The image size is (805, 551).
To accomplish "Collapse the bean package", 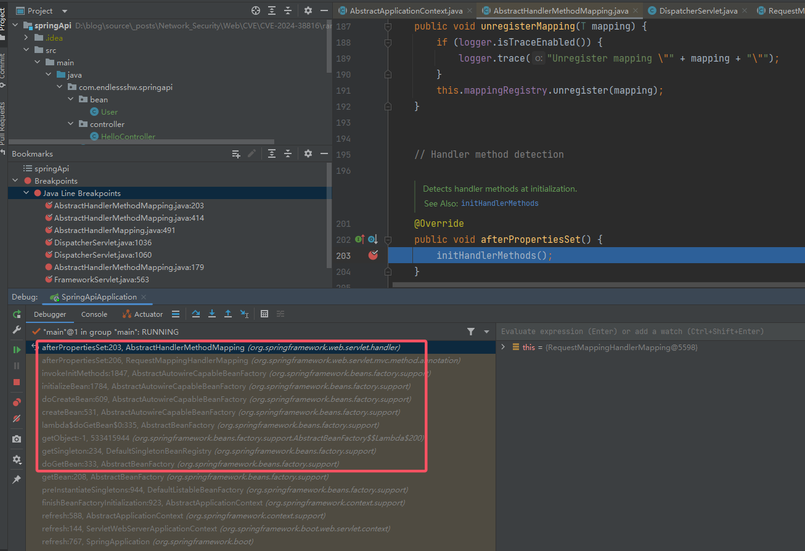I will pos(70,100).
